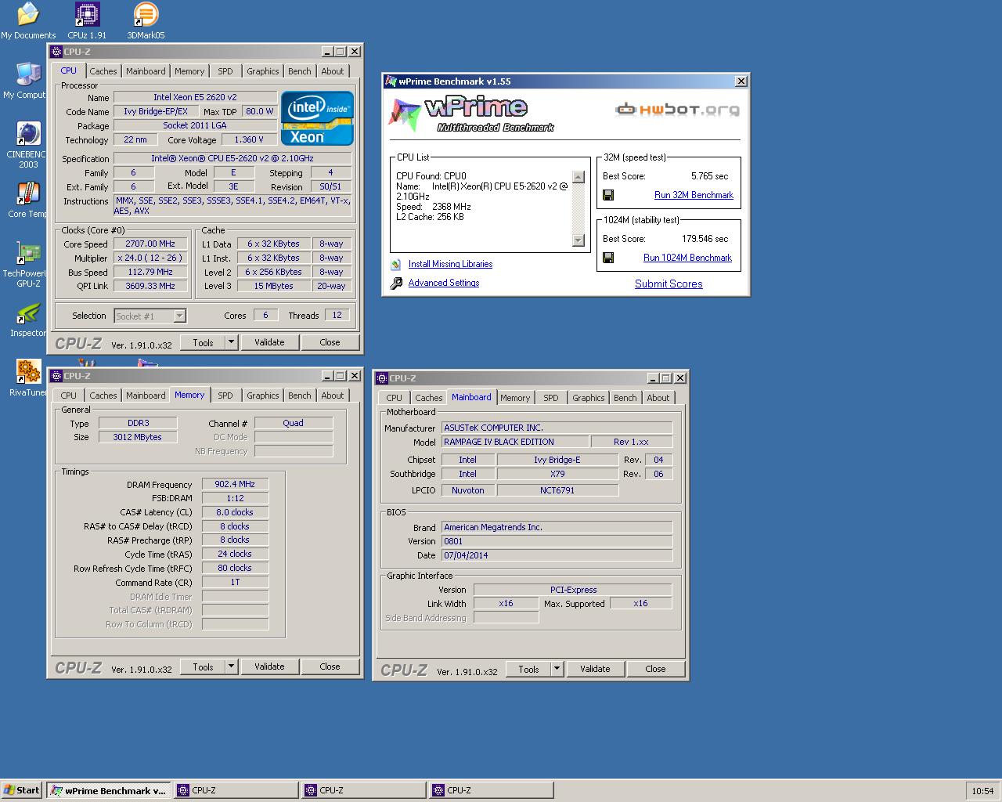Viewport: 1002px width, 802px height.
Task: Open Tools dropdown arrow in CPU window
Action: click(x=231, y=342)
